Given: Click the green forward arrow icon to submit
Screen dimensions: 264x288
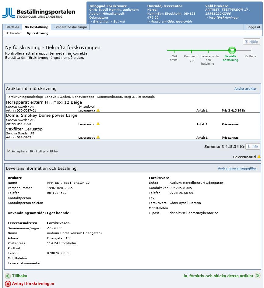Looking at the screenshot, I should [x=258, y=276].
